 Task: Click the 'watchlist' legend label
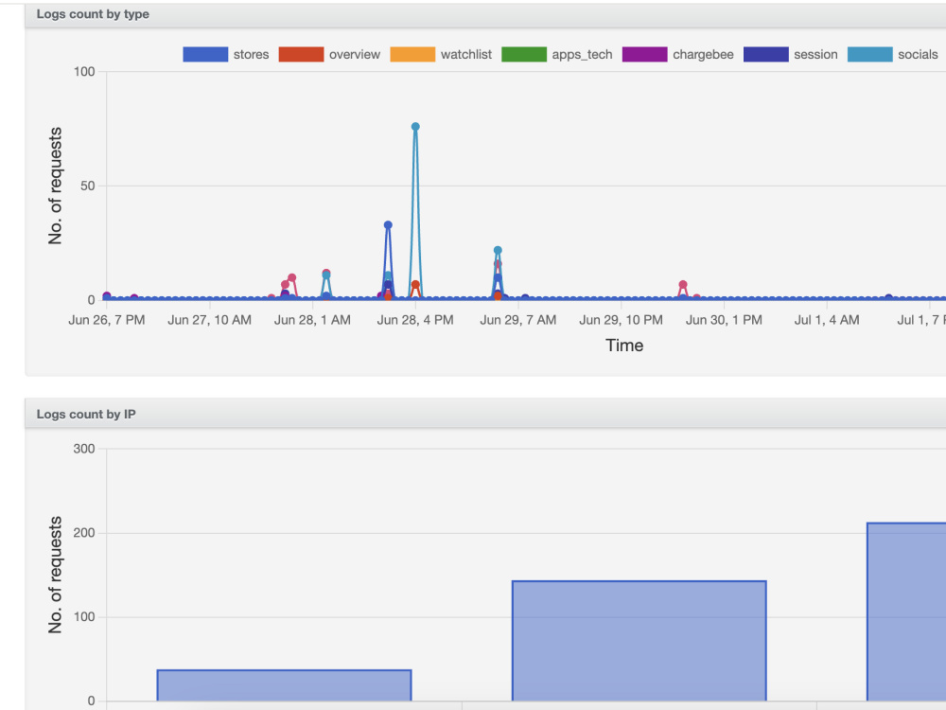[466, 54]
